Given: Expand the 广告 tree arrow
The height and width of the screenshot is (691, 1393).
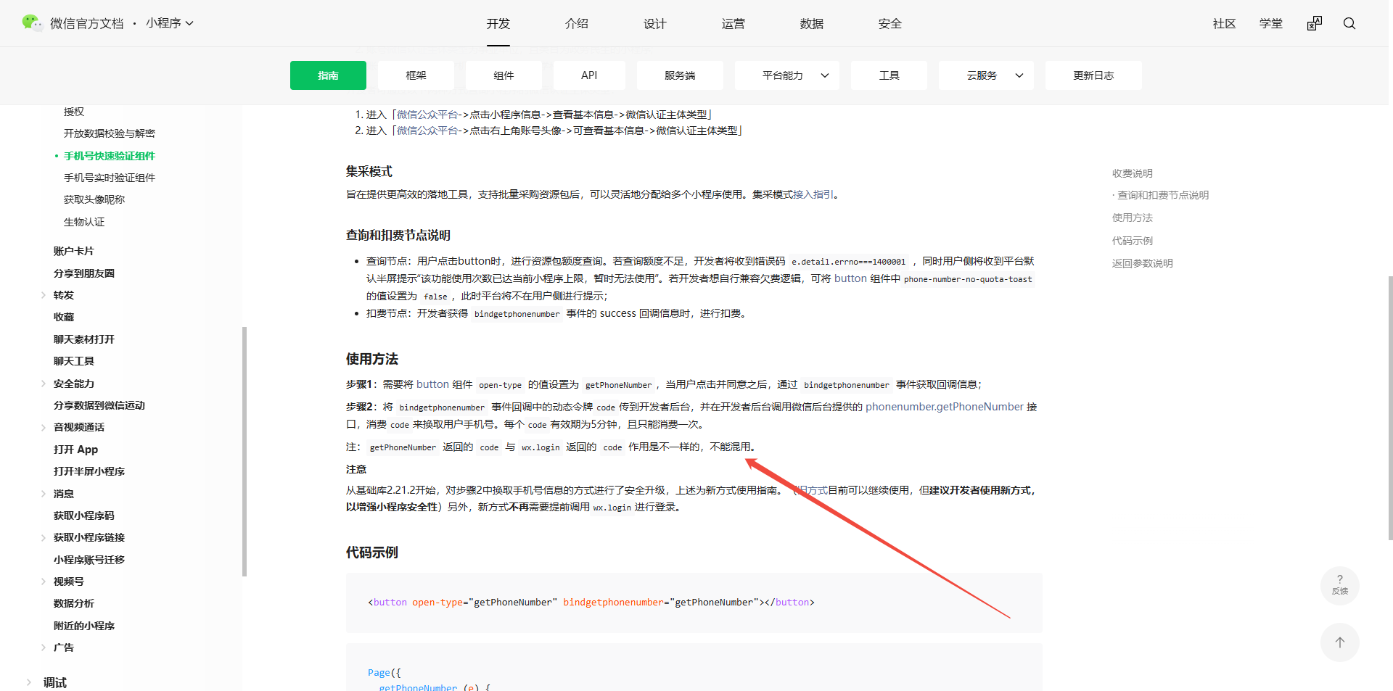Looking at the screenshot, I should click(x=44, y=647).
